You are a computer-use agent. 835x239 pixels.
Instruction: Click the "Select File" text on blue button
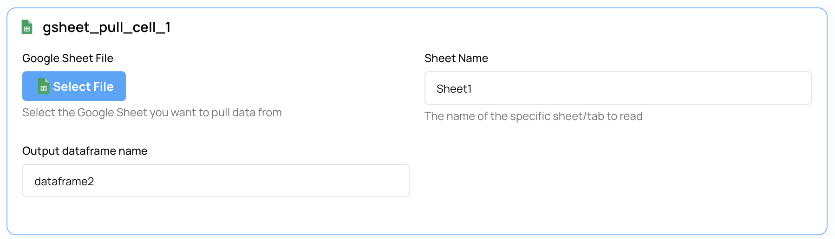(x=83, y=87)
